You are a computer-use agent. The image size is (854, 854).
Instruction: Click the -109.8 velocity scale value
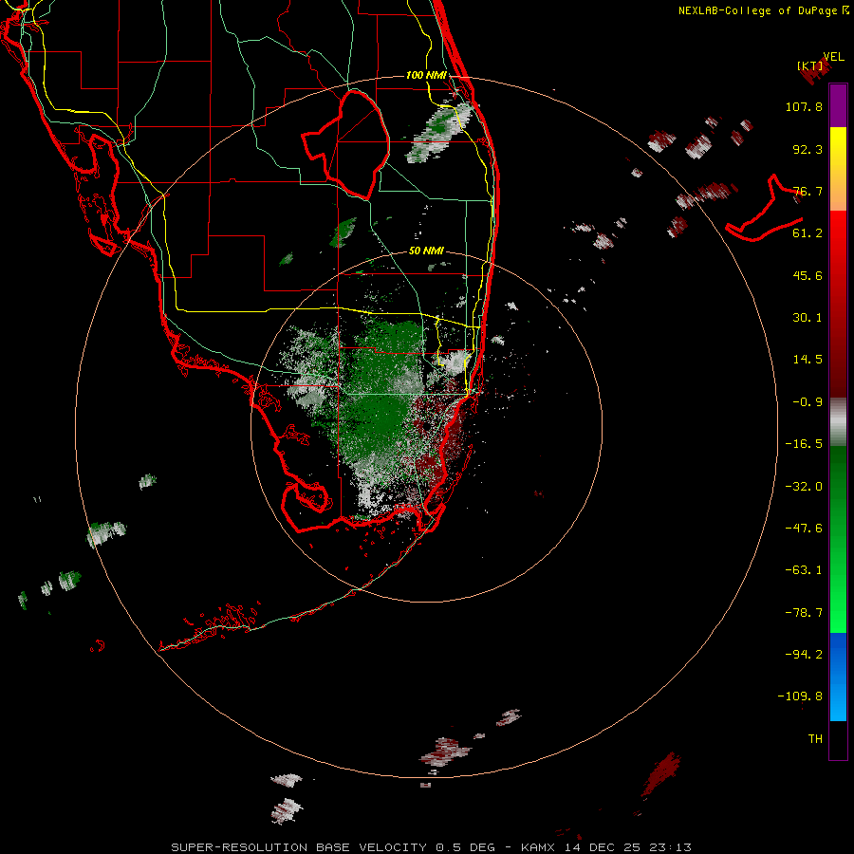[x=800, y=696]
